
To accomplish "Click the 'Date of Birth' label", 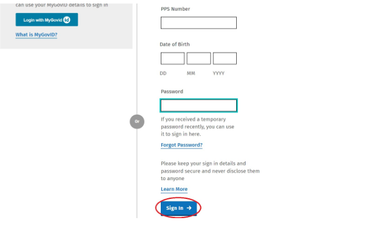I will pyautogui.click(x=175, y=44).
